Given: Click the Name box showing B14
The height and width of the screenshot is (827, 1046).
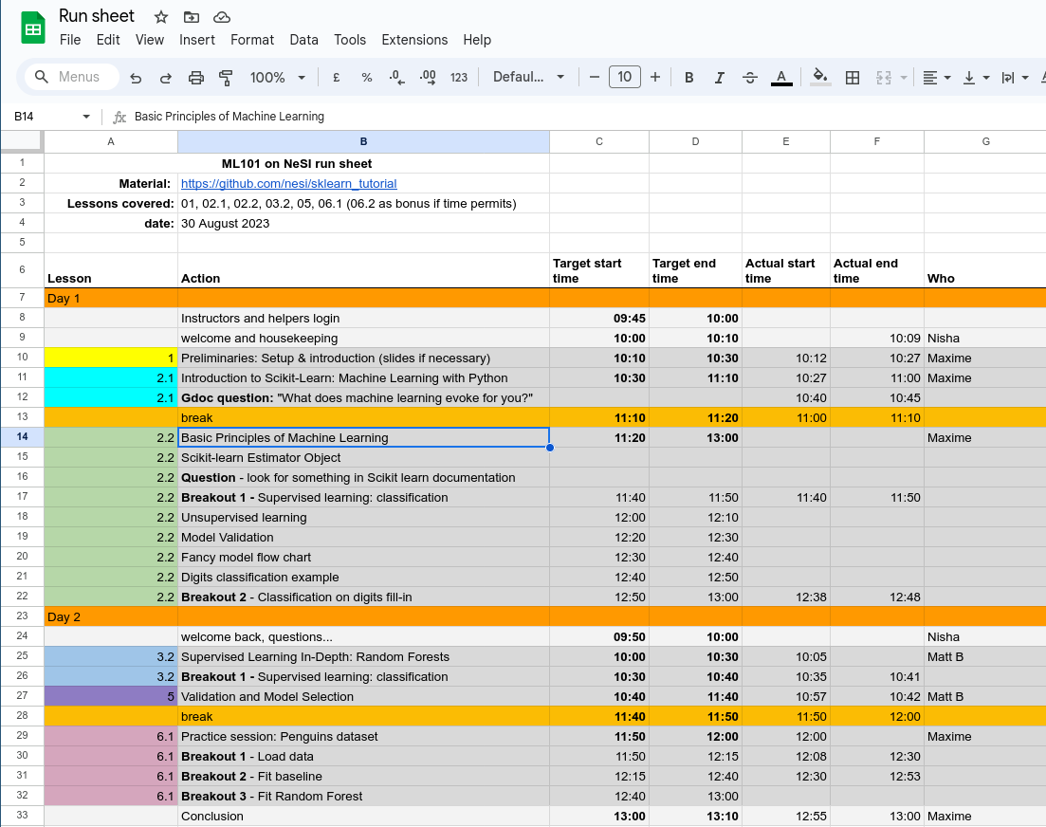Looking at the screenshot, I should tap(47, 117).
